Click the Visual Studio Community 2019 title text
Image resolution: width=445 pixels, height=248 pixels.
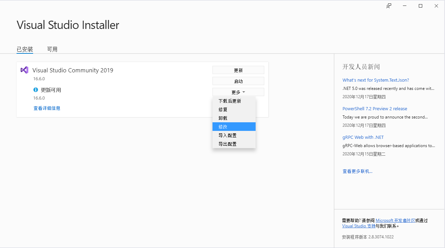click(73, 70)
